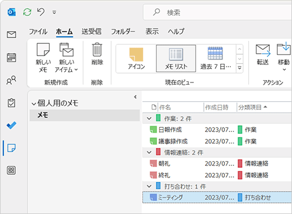
Task: Open the ヘルプ tab
Action: tap(176, 32)
